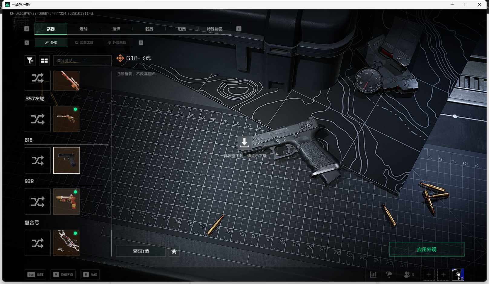Open the player avatar level 60

click(x=458, y=275)
